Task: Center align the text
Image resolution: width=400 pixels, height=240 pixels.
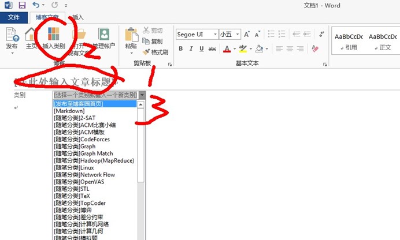Action: tap(290, 48)
